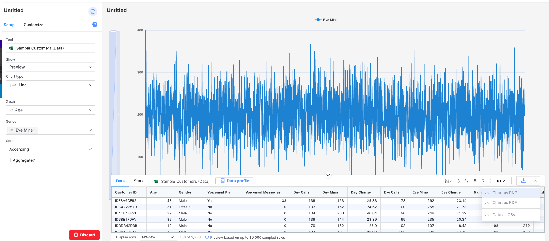Select the cell ID4C84EF51
Screen dimensions: 549x241
129,213
